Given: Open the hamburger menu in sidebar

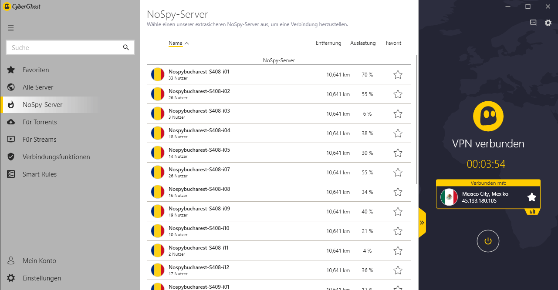Looking at the screenshot, I should pyautogui.click(x=11, y=28).
